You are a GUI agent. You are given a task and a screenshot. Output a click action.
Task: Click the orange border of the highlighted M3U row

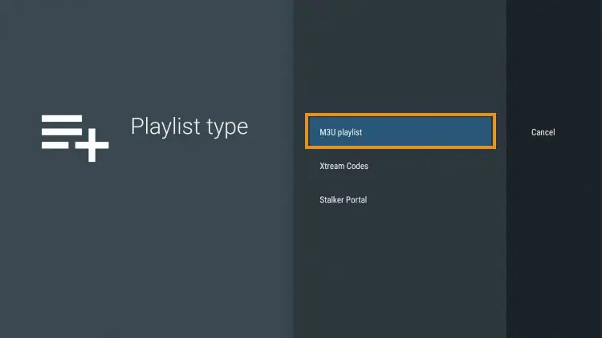coord(400,115)
